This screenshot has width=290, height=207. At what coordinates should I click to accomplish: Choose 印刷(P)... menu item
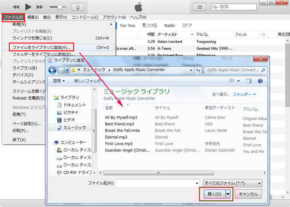pyautogui.click(x=21, y=131)
